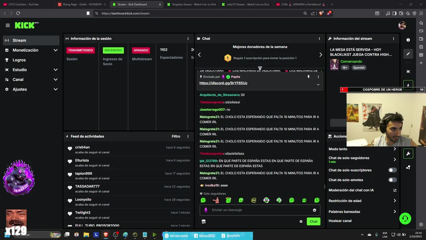
Task: Click username TASSADAR777 in activity feed
Action: tap(87, 186)
